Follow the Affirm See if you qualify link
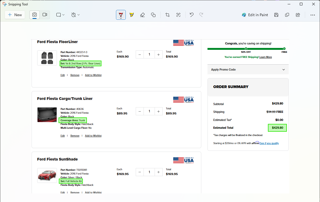 pos(269,143)
